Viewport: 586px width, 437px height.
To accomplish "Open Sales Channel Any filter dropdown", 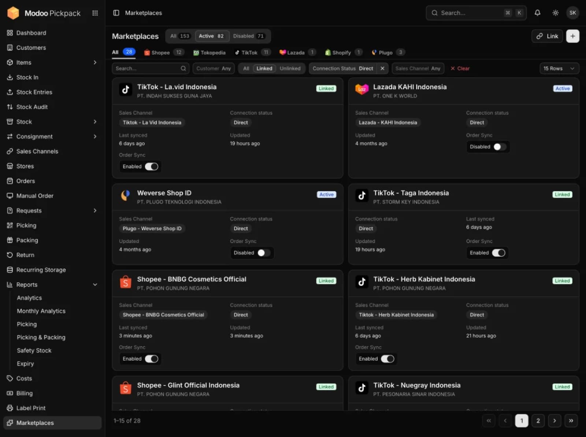I will click(x=418, y=68).
